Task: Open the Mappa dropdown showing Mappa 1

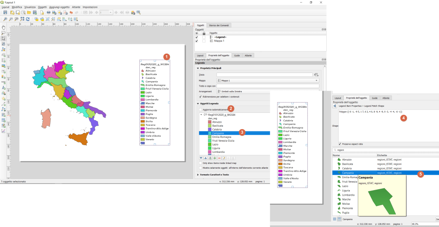Action: 268,80
